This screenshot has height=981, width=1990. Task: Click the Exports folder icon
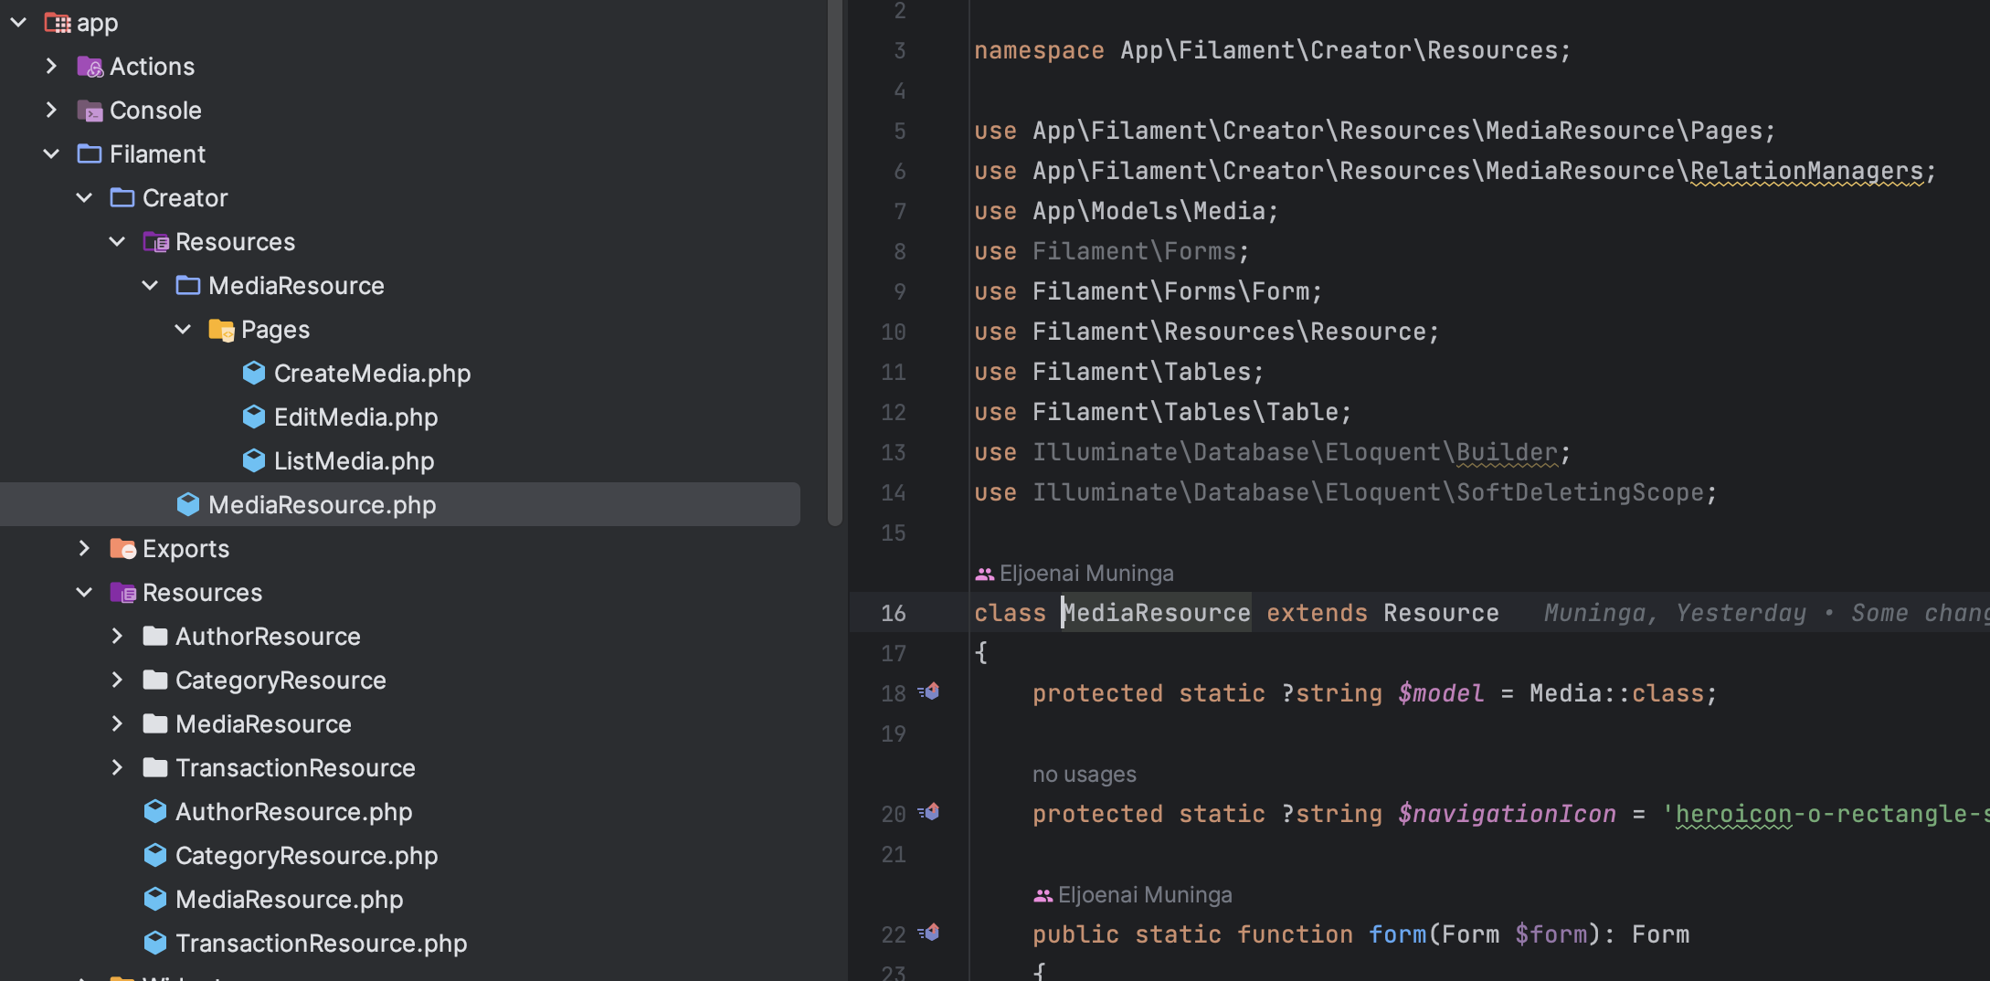click(122, 549)
